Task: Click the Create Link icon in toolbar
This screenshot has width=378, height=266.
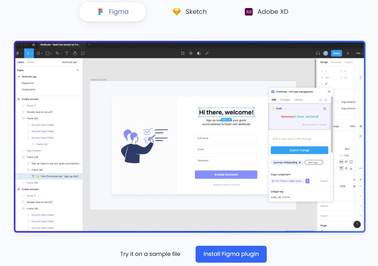Action: (x=207, y=53)
